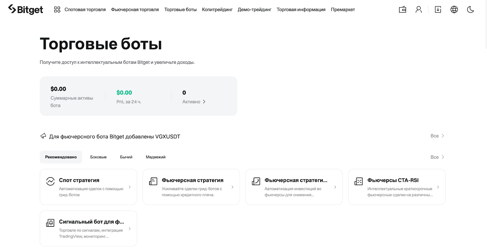Viewport: 487px width, 251px height.
Task: Click the Торговые боты heading
Action: [101, 44]
